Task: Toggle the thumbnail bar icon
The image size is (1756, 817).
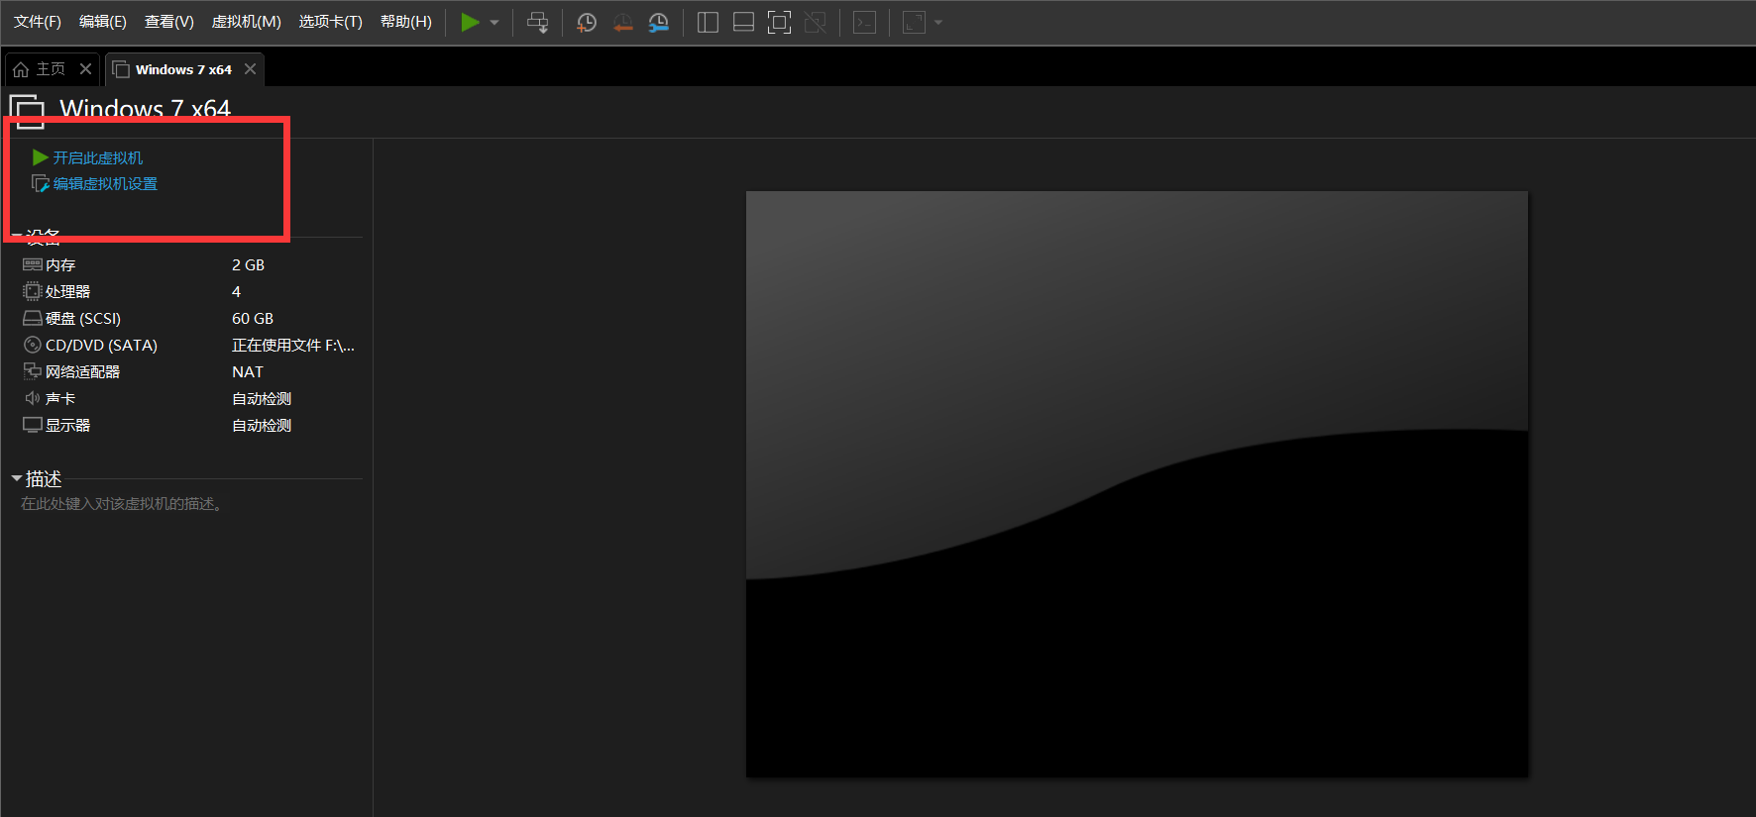Action: click(743, 22)
